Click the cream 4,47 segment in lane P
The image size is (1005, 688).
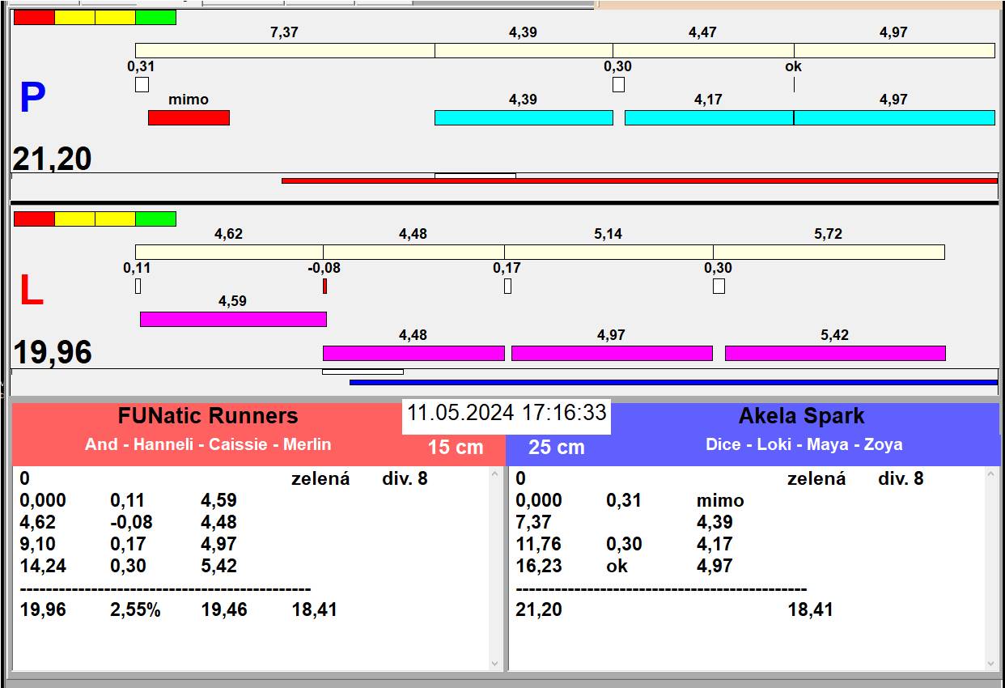point(703,50)
